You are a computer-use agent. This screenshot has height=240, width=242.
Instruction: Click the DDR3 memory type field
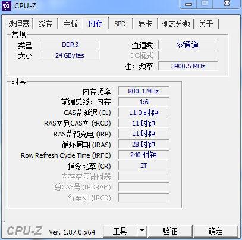point(70,45)
